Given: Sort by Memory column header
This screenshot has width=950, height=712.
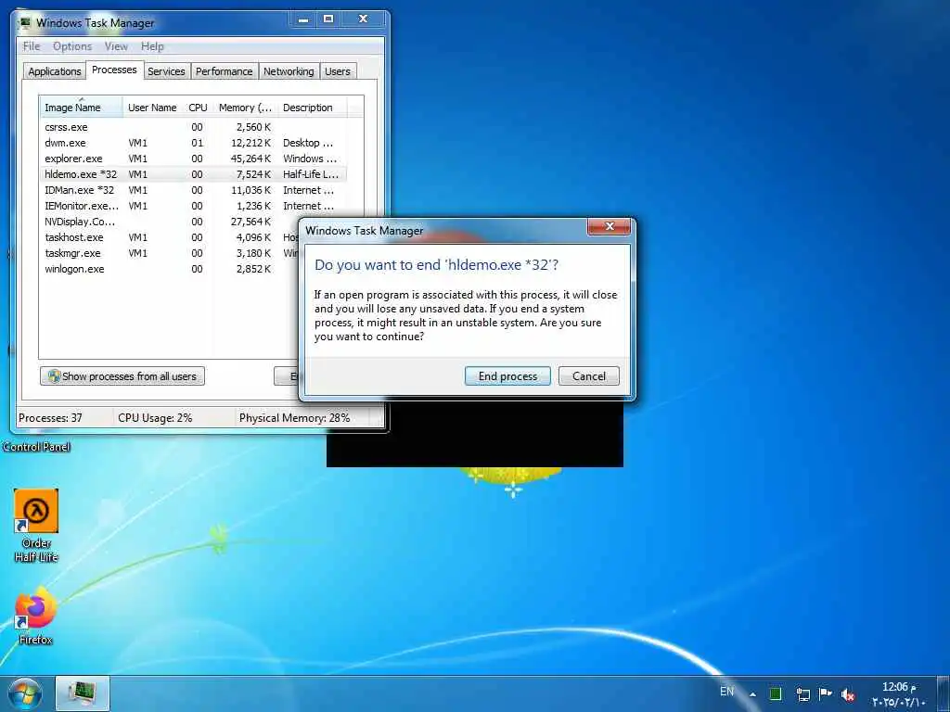Looking at the screenshot, I should pyautogui.click(x=245, y=108).
